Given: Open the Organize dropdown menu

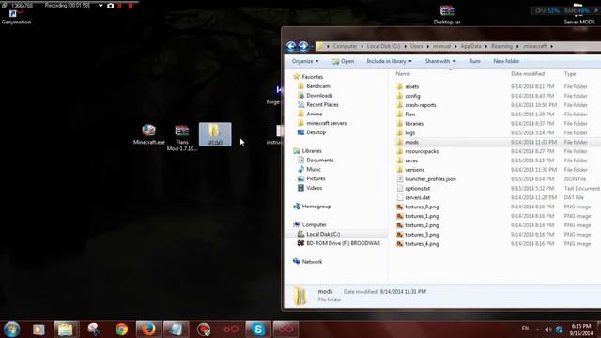Looking at the screenshot, I should (x=305, y=61).
